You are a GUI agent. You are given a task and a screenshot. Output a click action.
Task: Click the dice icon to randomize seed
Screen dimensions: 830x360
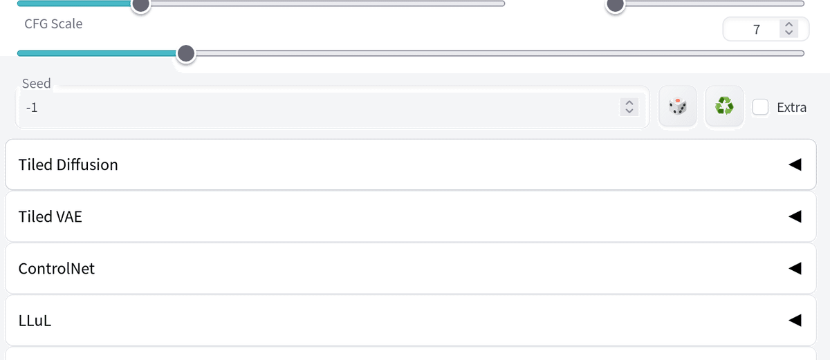pos(677,107)
